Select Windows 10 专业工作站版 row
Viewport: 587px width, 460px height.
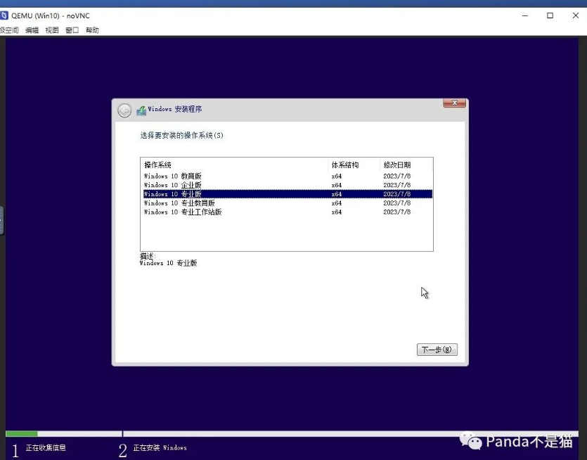[x=288, y=212]
